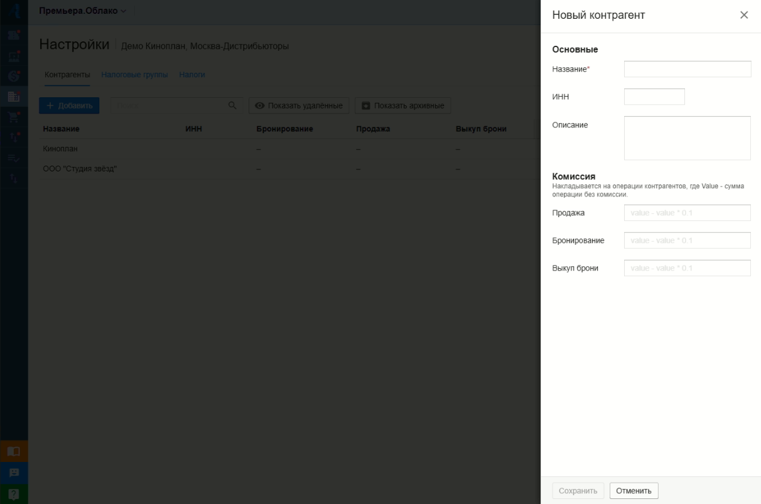The width and height of the screenshot is (761, 504).
Task: Toggle Показать удалённые visibility
Action: coord(298,105)
